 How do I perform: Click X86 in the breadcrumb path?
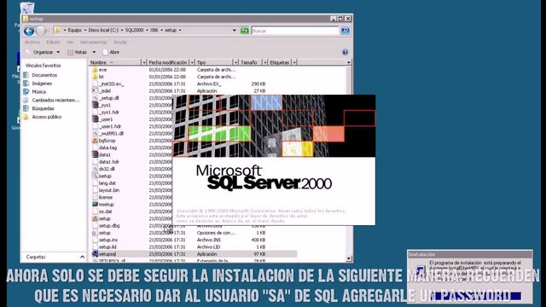point(154,31)
